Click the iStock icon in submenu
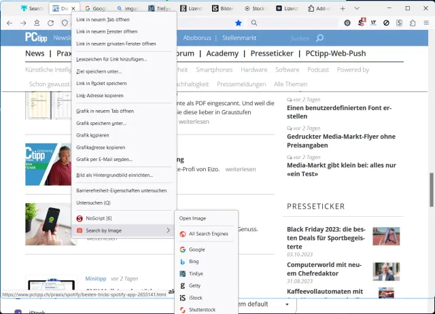This screenshot has height=314, width=435. pos(183,298)
